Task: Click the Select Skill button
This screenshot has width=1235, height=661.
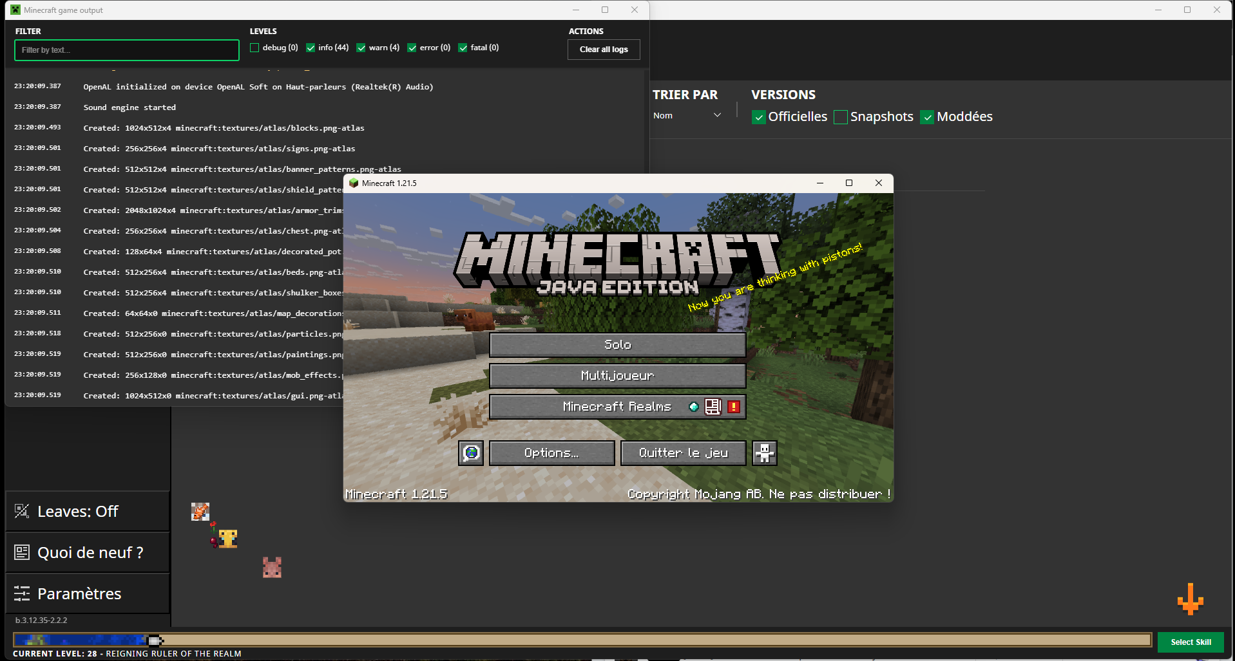Action: [x=1191, y=642]
